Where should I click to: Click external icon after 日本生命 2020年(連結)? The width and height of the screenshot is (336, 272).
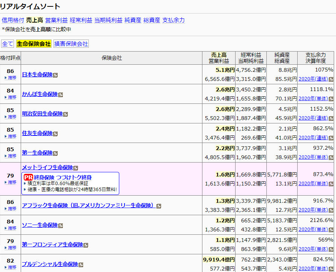331,79
